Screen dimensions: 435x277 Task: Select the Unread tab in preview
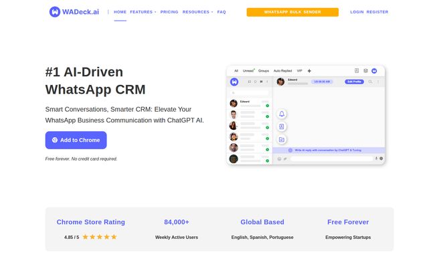[248, 71]
